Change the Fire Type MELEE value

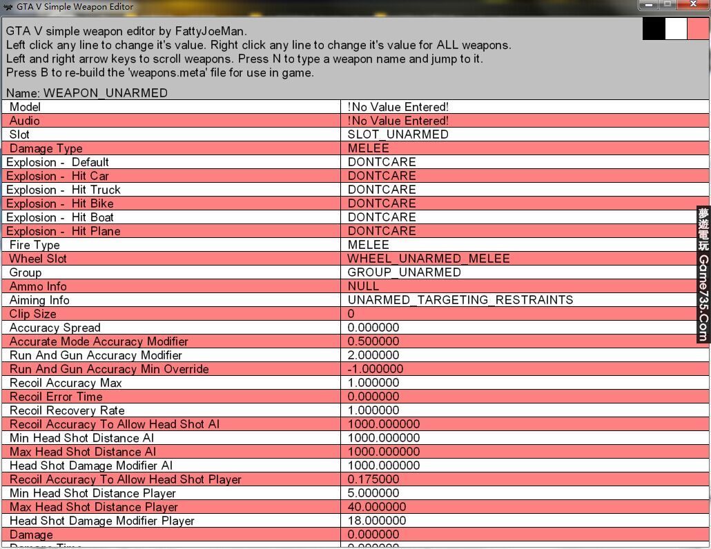click(x=368, y=245)
